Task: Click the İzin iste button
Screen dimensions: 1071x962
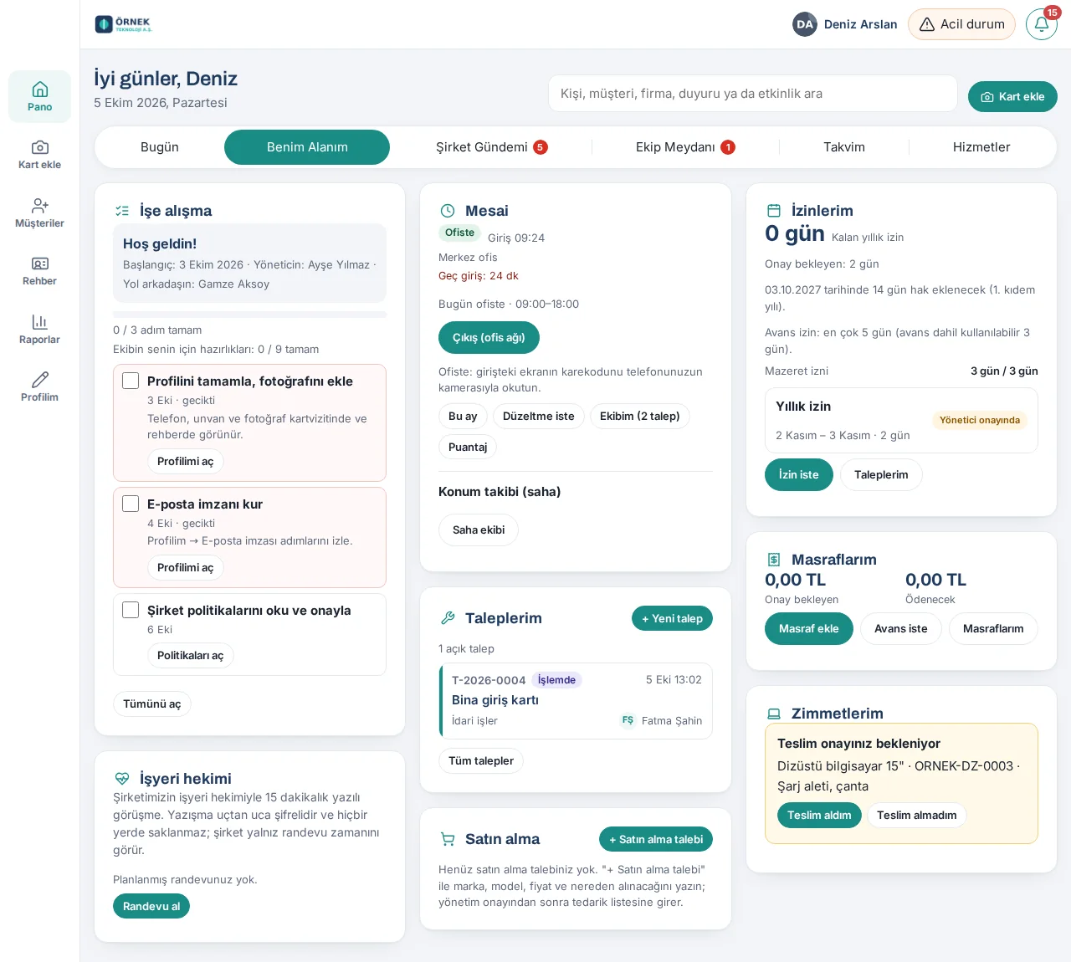Action: pyautogui.click(x=799, y=474)
